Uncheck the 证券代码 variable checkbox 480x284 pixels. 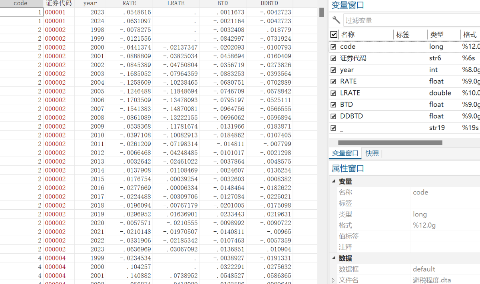pyautogui.click(x=333, y=58)
